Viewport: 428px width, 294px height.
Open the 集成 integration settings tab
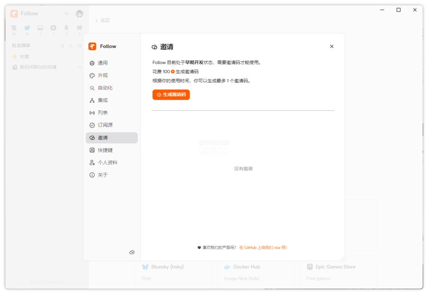(112, 100)
